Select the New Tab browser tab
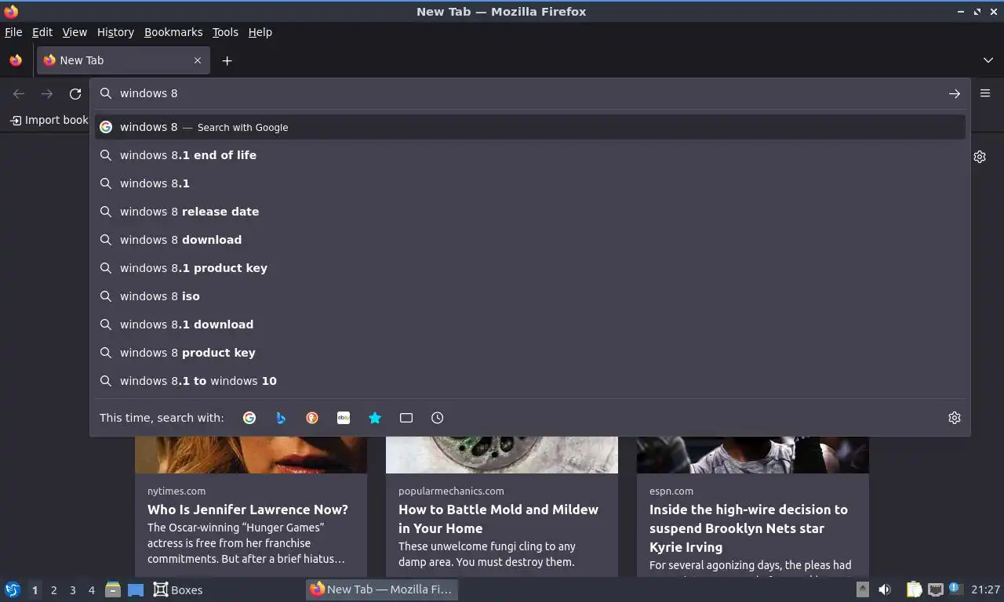1004x602 pixels. tap(123, 60)
